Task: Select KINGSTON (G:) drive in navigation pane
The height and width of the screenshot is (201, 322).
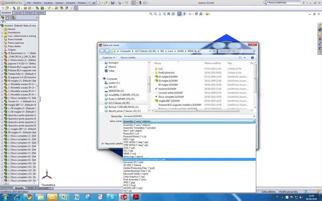Action: pyautogui.click(x=116, y=91)
